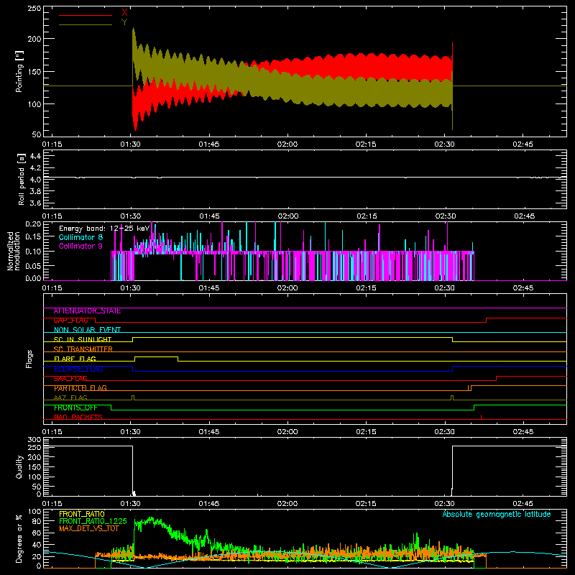Click the 'Normalized modulation' axis title

(x=14, y=251)
